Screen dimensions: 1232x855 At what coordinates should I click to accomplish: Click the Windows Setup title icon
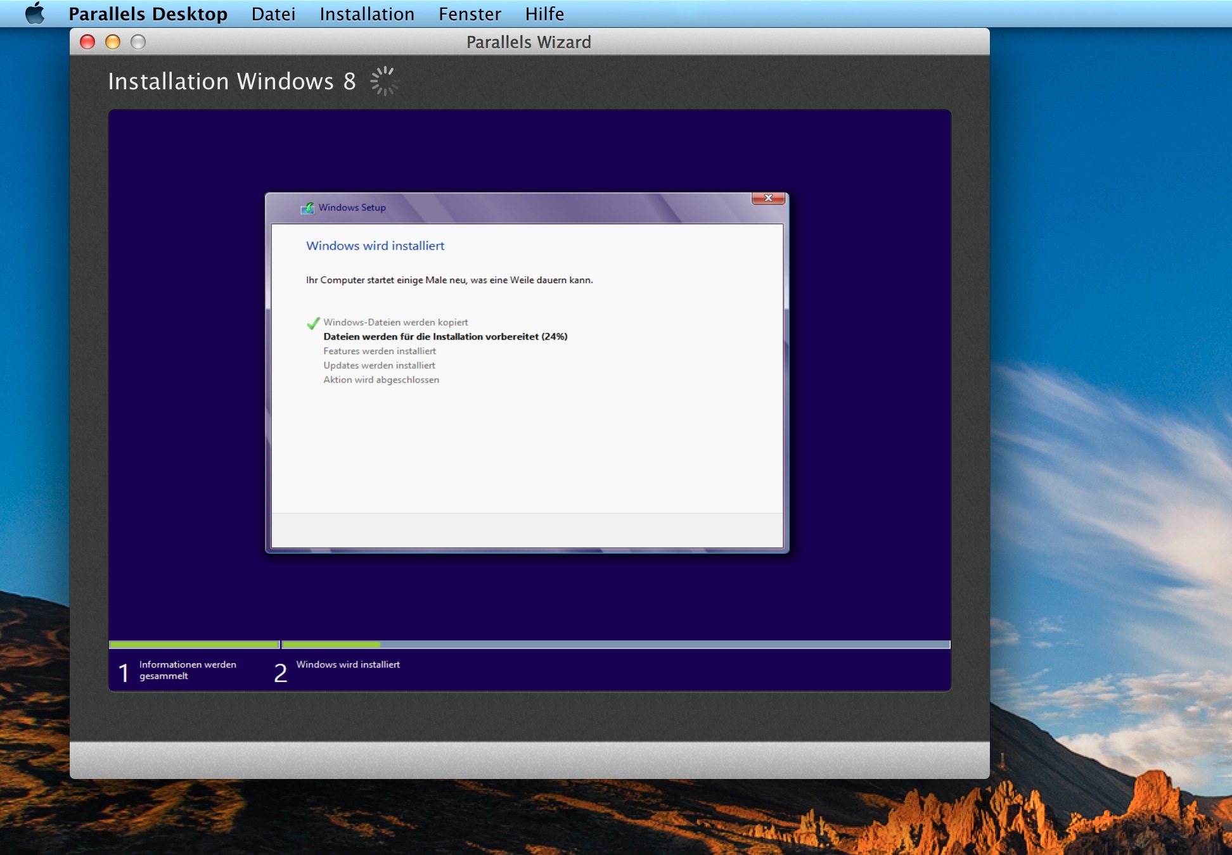tap(307, 208)
